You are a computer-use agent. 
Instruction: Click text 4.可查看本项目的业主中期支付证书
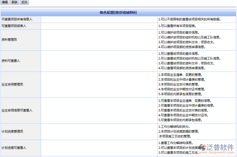(x=183, y=115)
